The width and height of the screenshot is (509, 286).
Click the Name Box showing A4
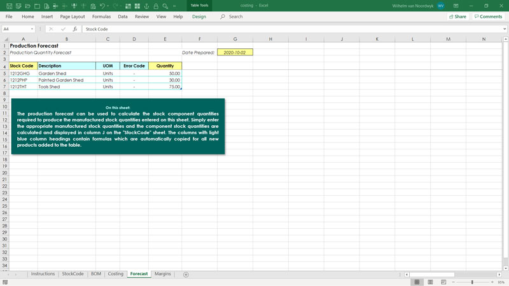(15, 29)
